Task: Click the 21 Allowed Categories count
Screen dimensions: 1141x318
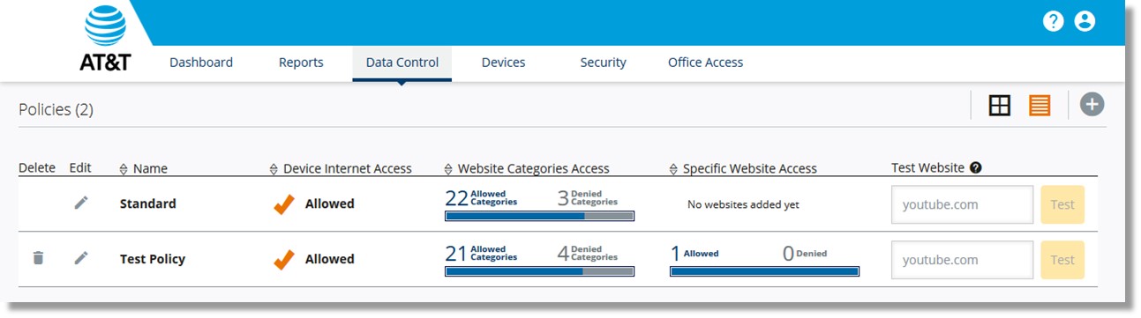Action: [481, 254]
